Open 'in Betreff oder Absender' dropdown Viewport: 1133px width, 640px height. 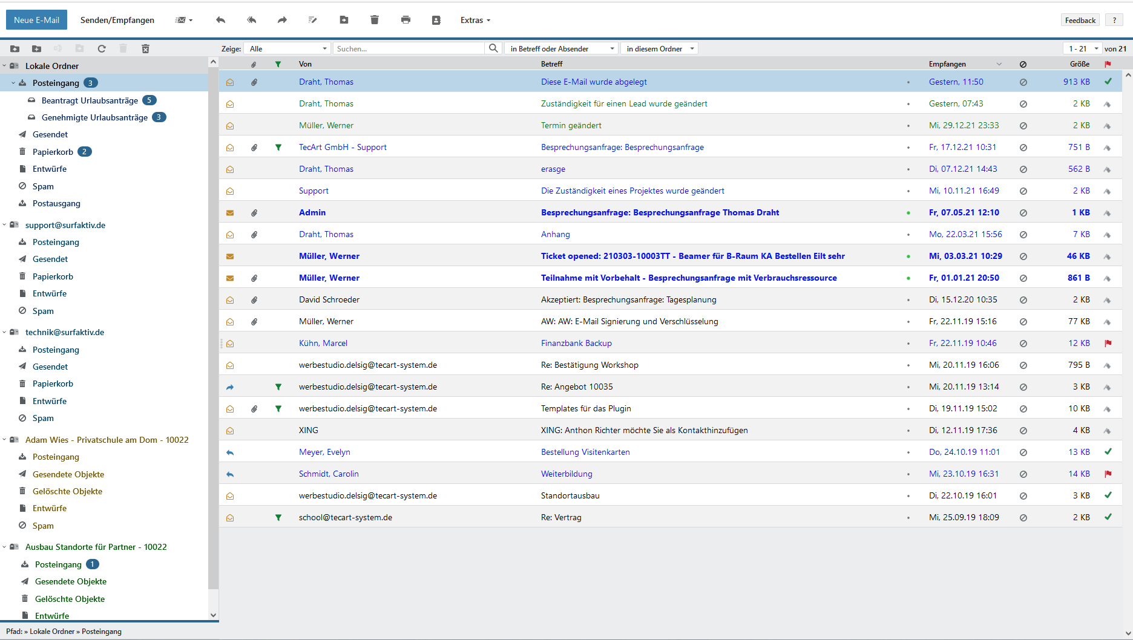562,48
